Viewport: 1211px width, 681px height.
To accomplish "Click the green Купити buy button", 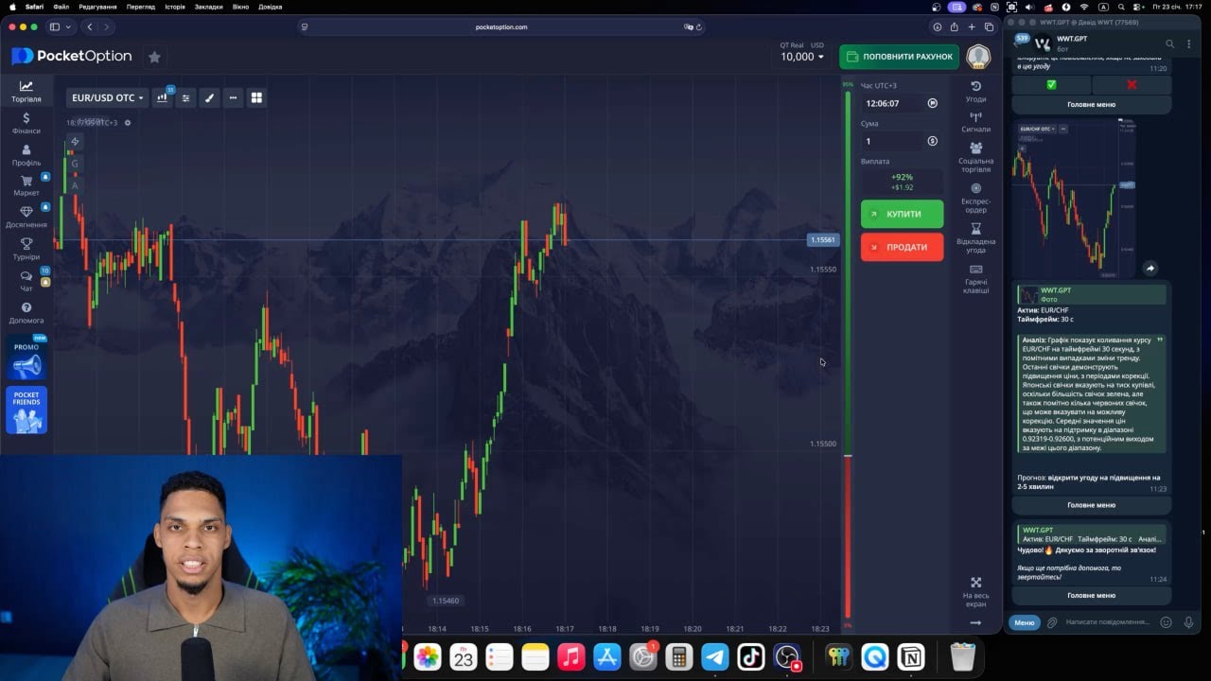I will pos(902,214).
